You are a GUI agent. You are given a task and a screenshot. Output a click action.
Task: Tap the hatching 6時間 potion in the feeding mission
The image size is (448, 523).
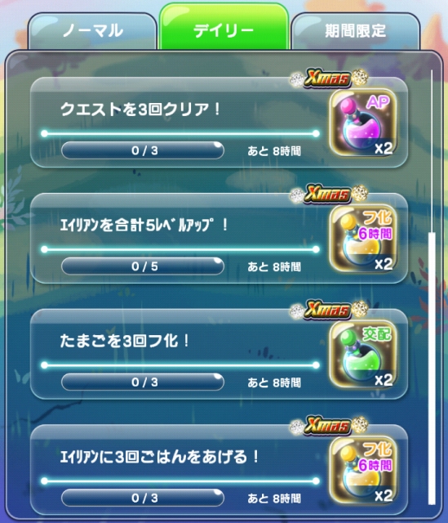pos(363,471)
